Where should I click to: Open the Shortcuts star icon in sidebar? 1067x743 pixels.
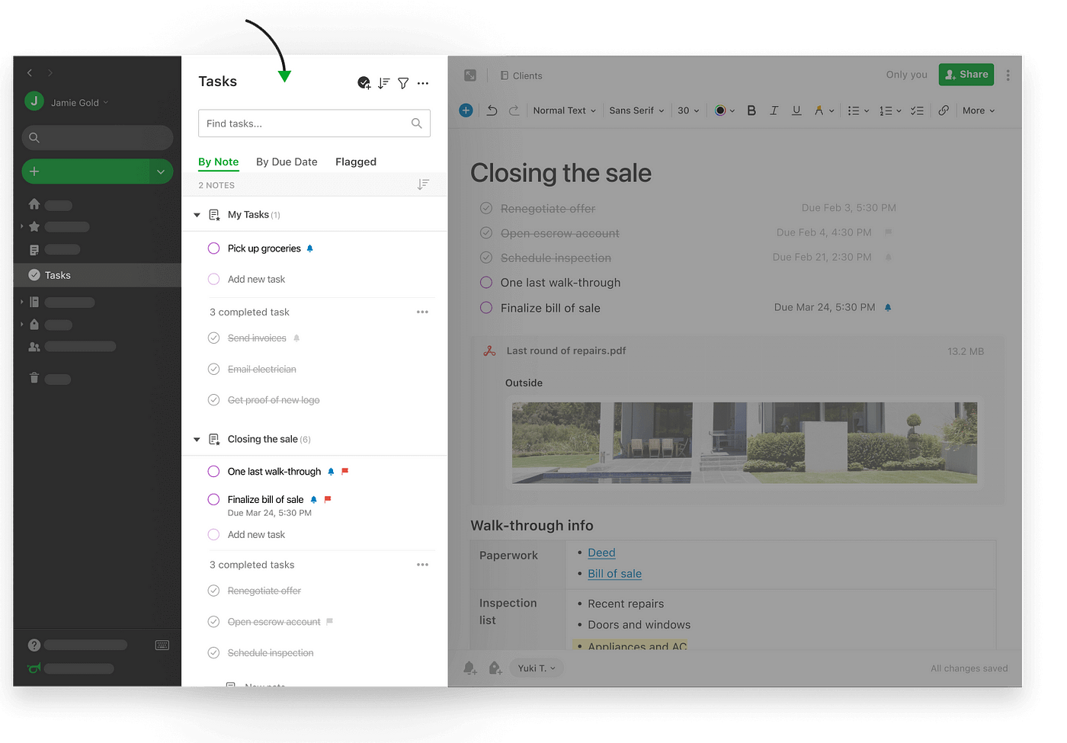click(34, 226)
